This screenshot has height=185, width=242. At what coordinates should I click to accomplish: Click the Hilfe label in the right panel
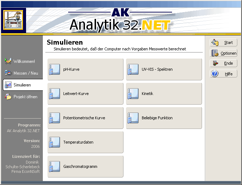pyautogui.click(x=228, y=74)
